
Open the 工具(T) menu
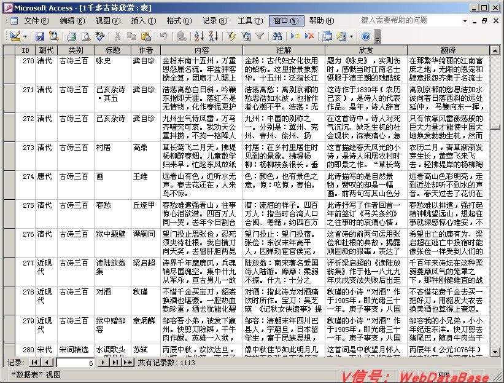(250, 21)
